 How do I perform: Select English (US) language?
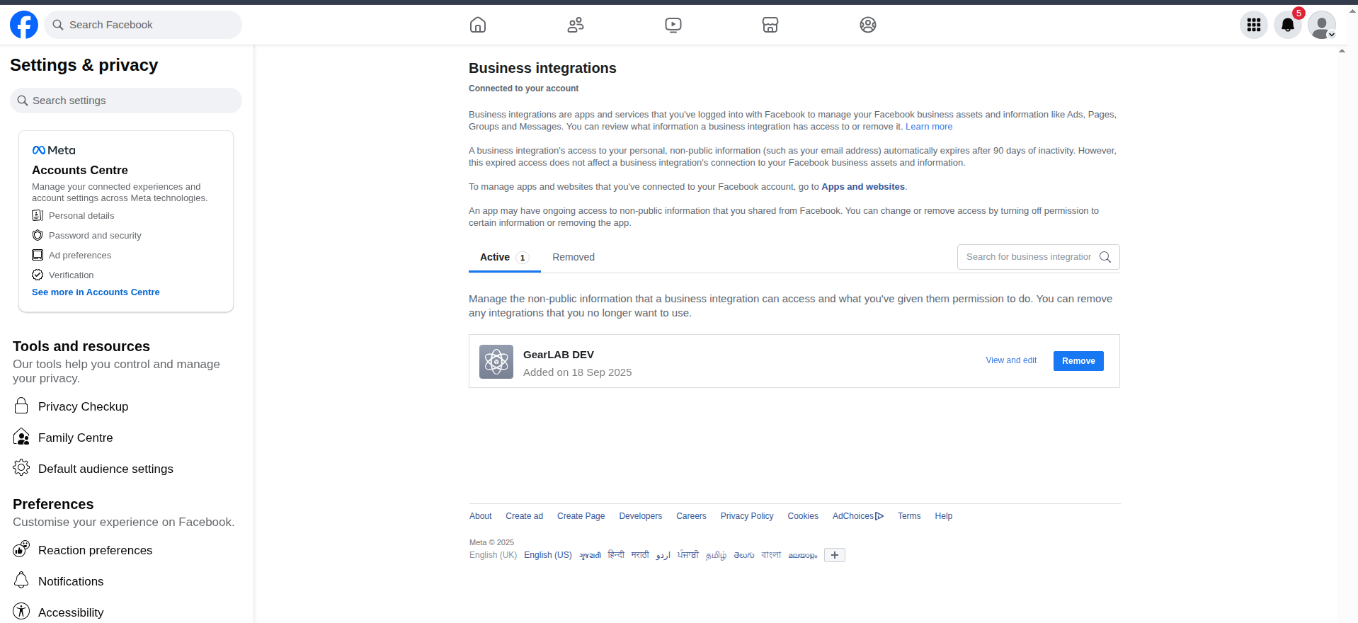coord(548,555)
